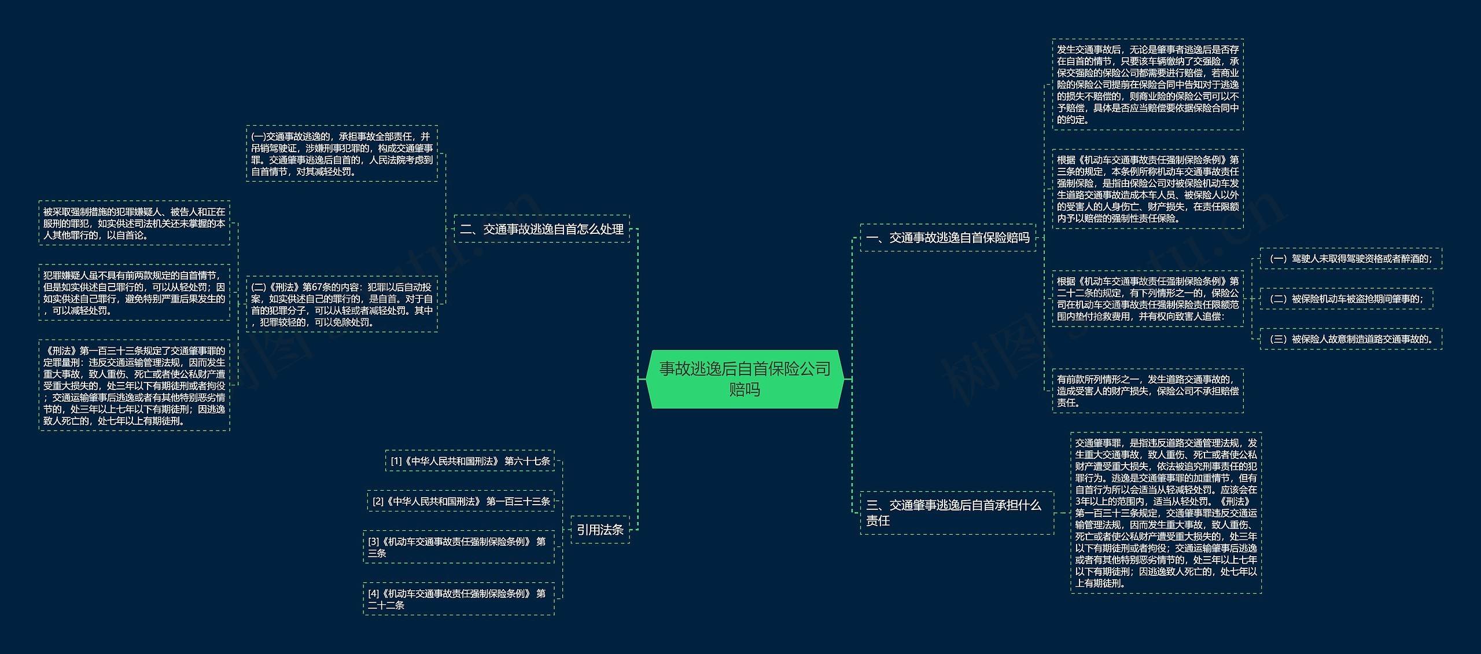The height and width of the screenshot is (654, 1481).
Task: Click node （三）被保险人故意制造道路交通事故的
Action: click(x=1350, y=339)
